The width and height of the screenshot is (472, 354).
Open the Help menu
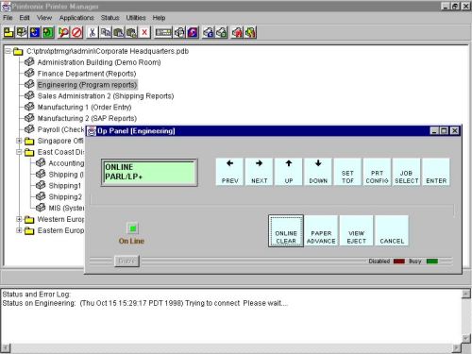159,18
